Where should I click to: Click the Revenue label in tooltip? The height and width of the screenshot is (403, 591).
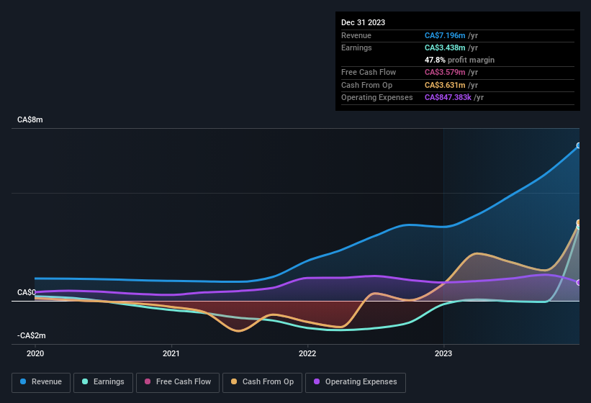point(356,35)
